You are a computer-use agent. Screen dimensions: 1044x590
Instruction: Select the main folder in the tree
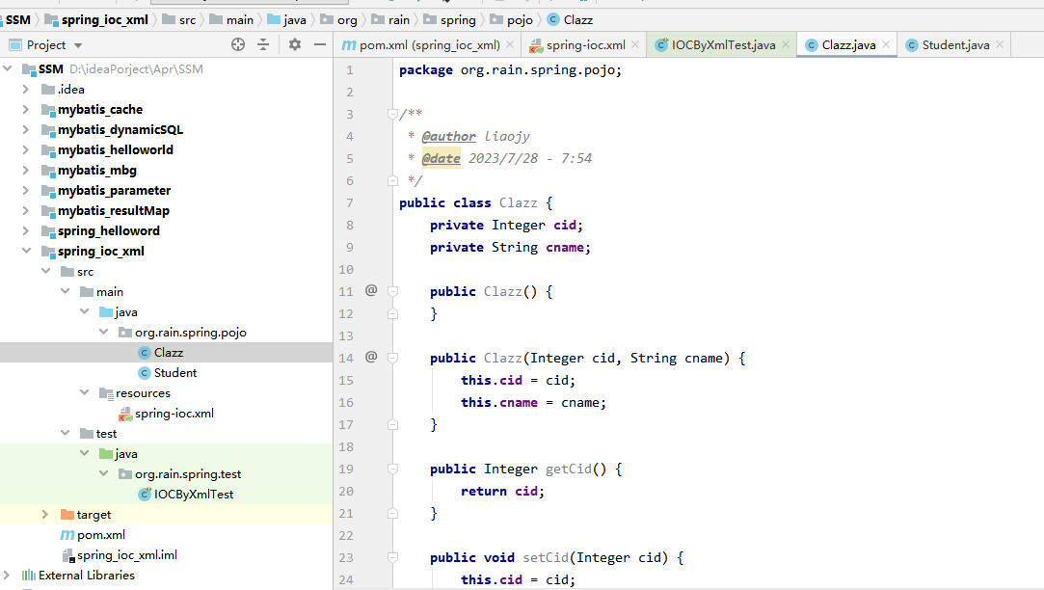click(x=109, y=292)
